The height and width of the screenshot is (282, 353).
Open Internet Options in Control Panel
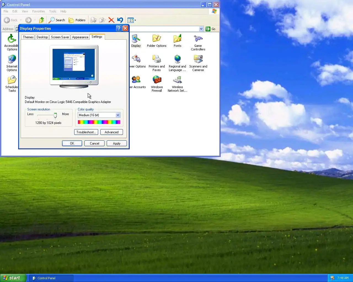point(12,63)
